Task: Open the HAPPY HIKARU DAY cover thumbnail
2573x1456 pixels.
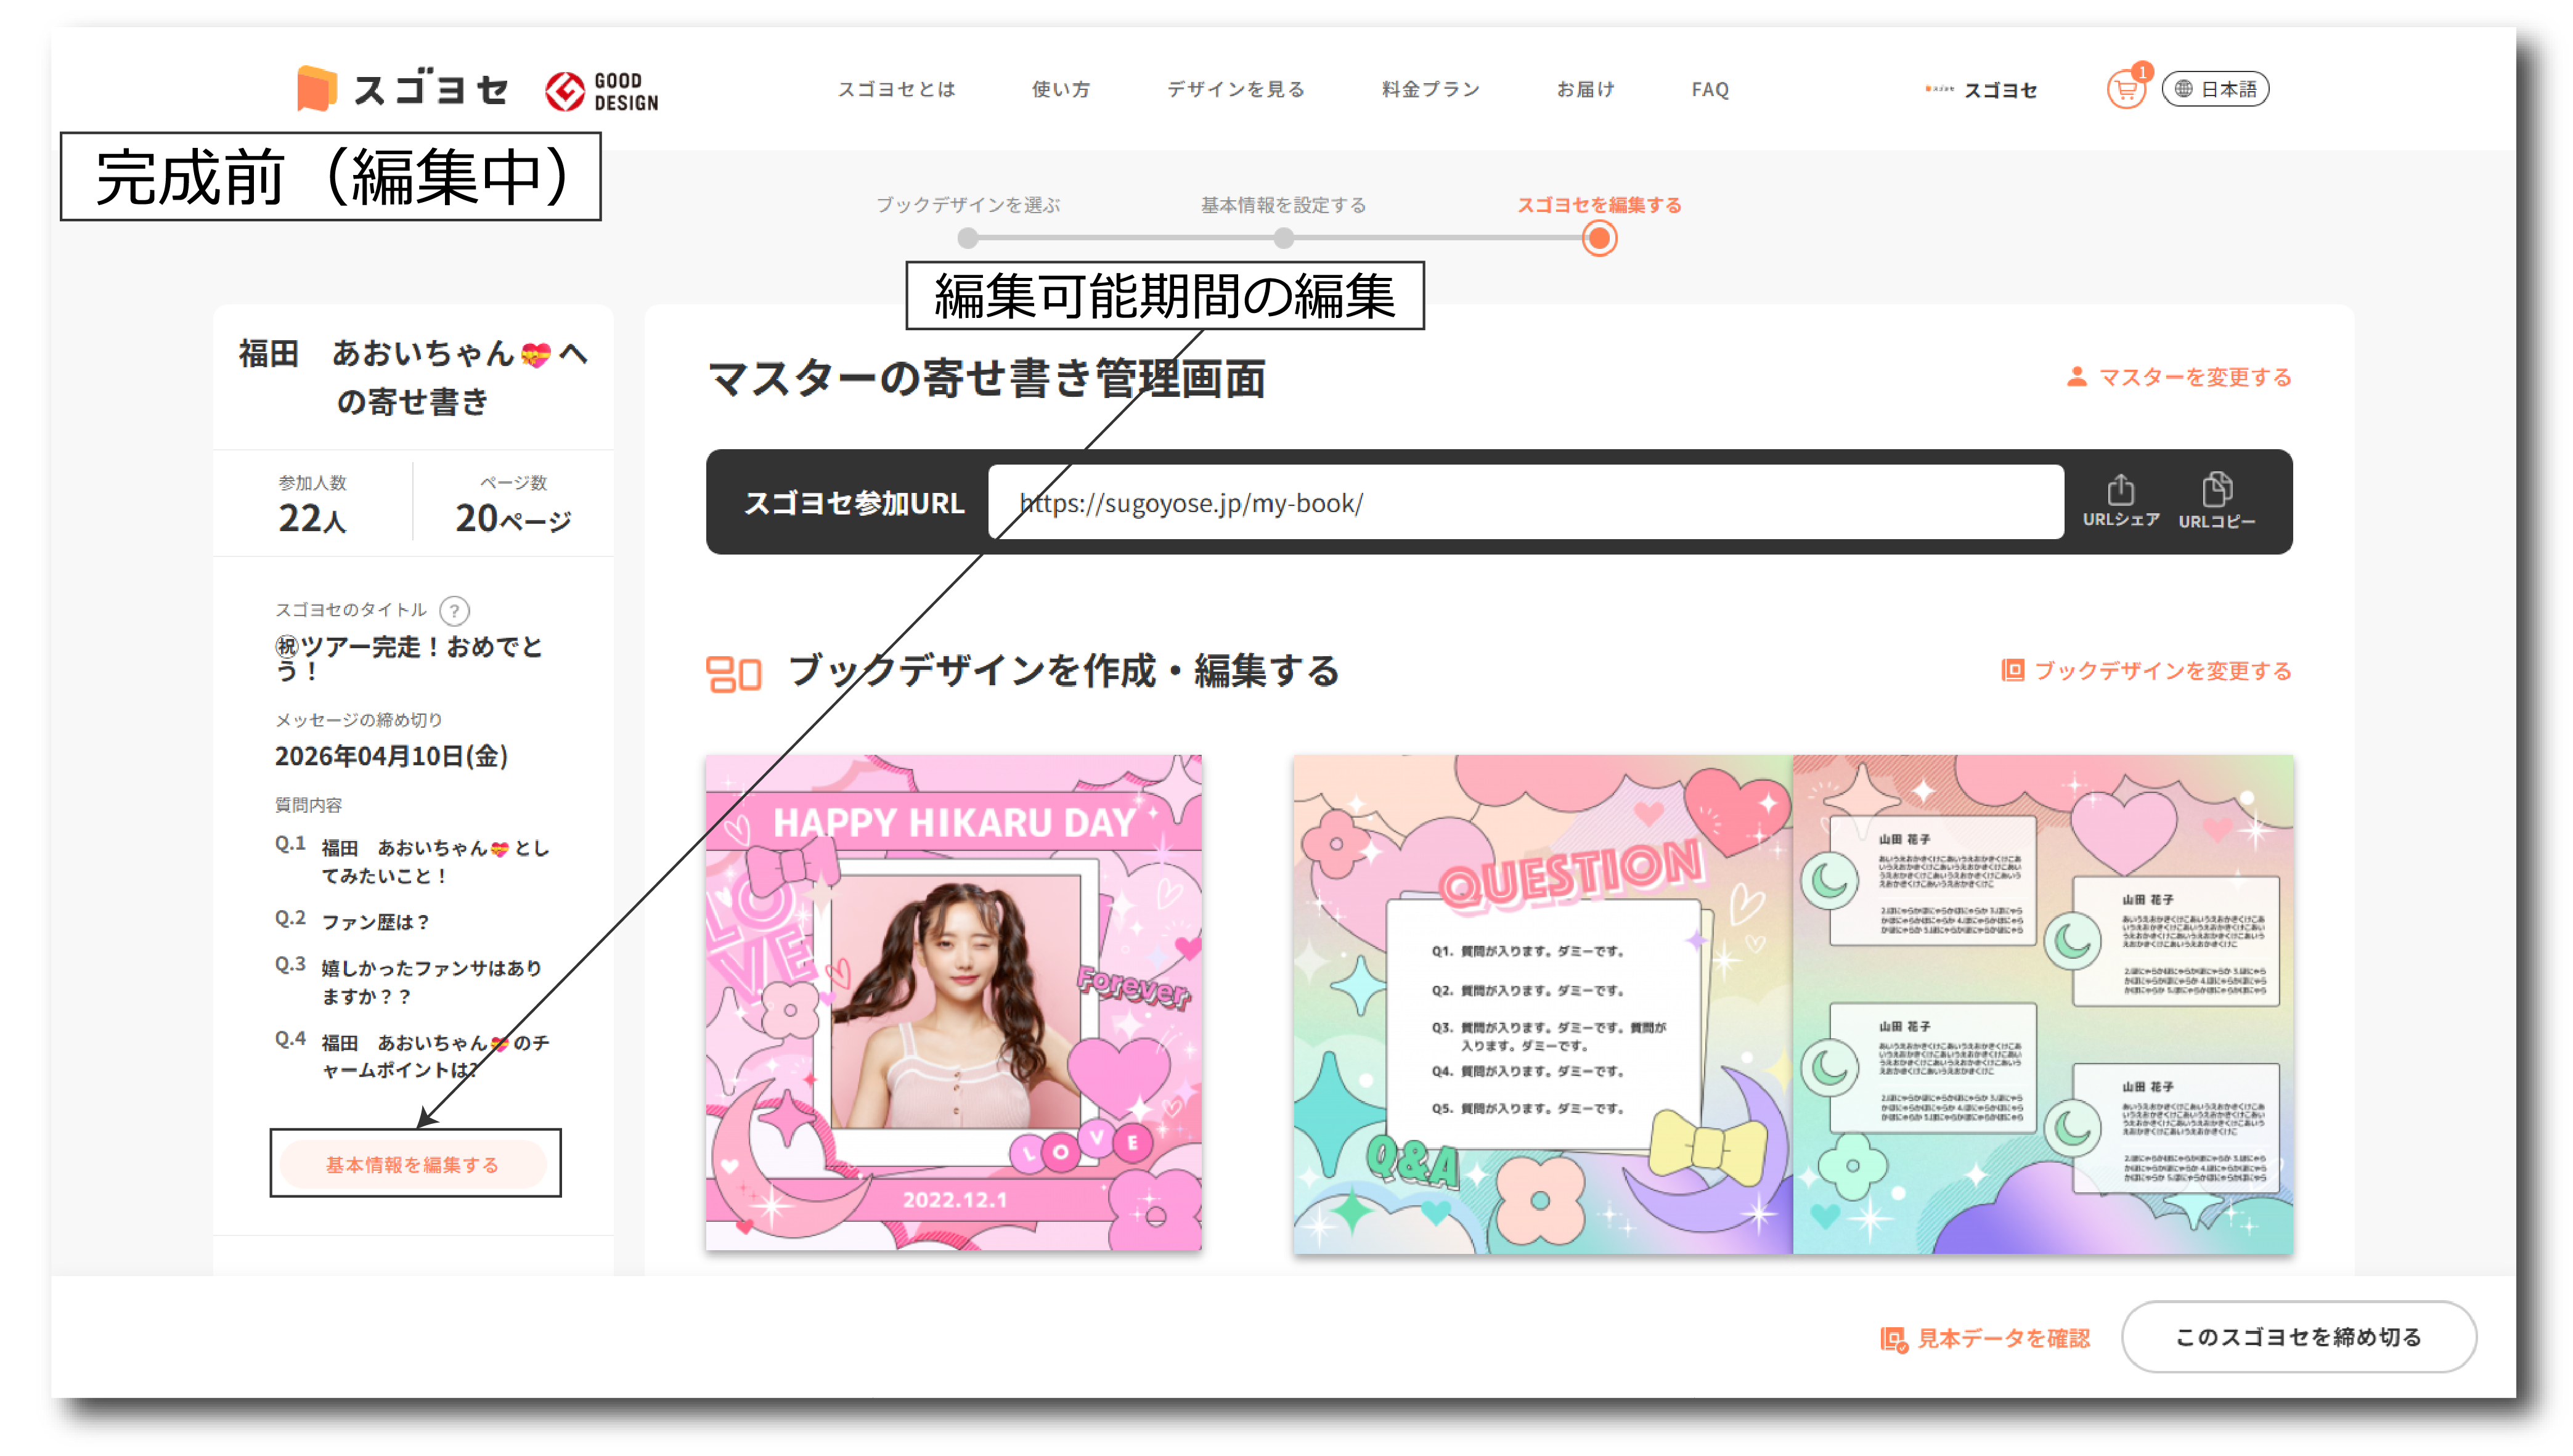Action: 953,1002
